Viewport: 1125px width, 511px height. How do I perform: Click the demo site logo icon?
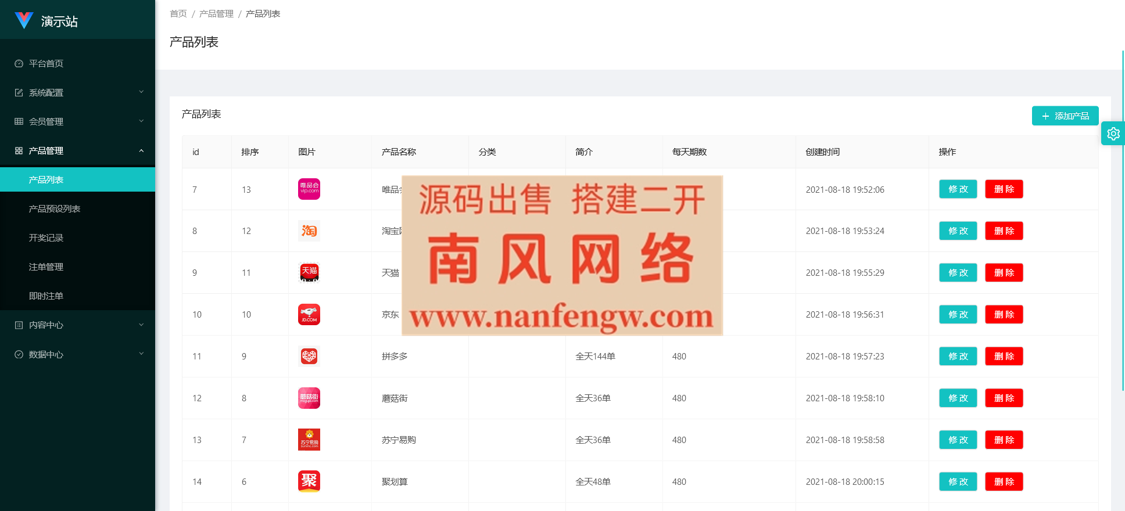(24, 21)
